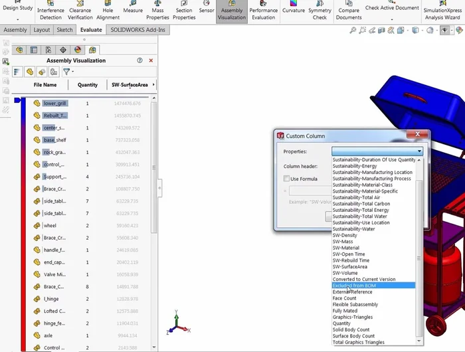Screen dimensions: 465x352
Task: Enable the Use Formula checkbox
Action: pos(286,179)
